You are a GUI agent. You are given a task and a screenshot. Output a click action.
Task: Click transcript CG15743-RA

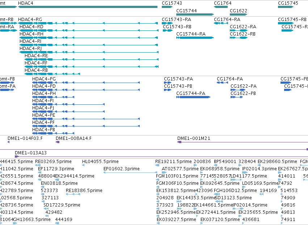[x=167, y=23]
